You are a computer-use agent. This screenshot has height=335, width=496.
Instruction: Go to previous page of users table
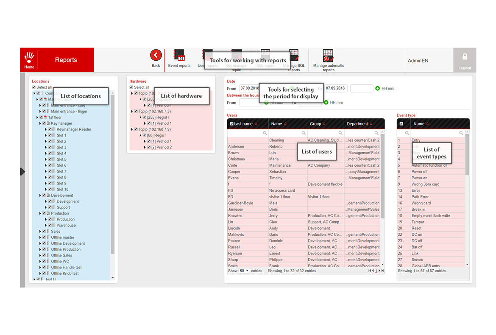(373, 271)
